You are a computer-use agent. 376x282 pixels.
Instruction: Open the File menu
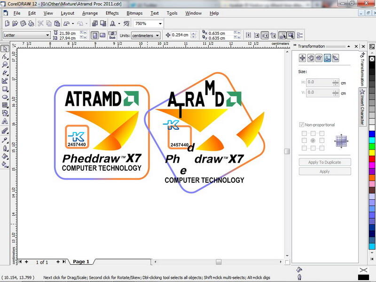[17, 13]
